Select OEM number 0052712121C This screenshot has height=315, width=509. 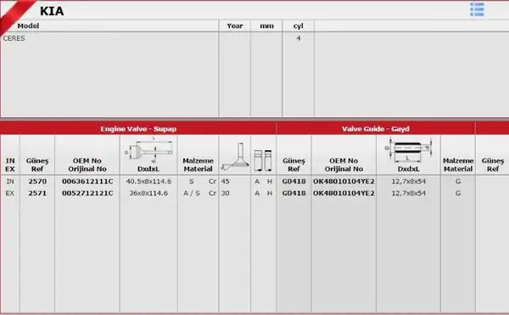(87, 194)
